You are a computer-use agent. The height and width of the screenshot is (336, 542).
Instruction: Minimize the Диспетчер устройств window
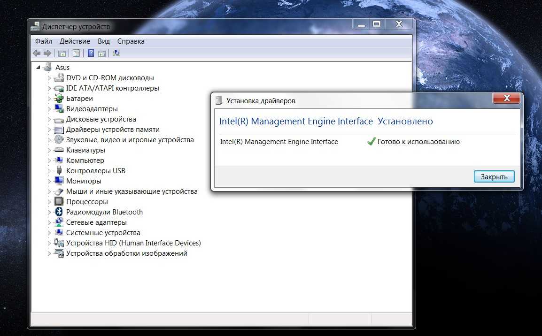361,24
